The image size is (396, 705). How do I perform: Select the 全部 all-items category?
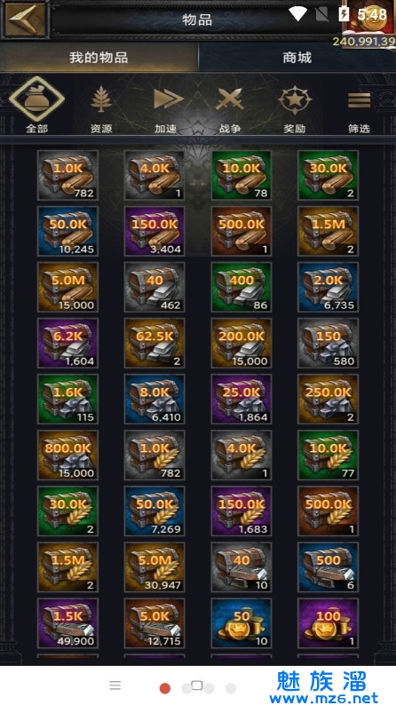pos(37,104)
